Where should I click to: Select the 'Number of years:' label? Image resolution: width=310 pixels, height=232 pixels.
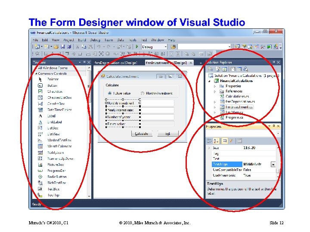(x=119, y=117)
